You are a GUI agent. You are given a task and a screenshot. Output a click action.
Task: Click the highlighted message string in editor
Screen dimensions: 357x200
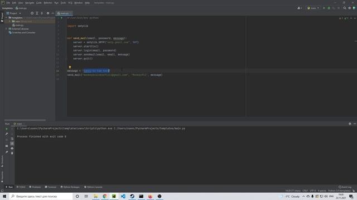click(96, 71)
